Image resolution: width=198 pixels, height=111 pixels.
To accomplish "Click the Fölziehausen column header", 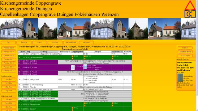I will pyautogui.click(x=117, y=51).
